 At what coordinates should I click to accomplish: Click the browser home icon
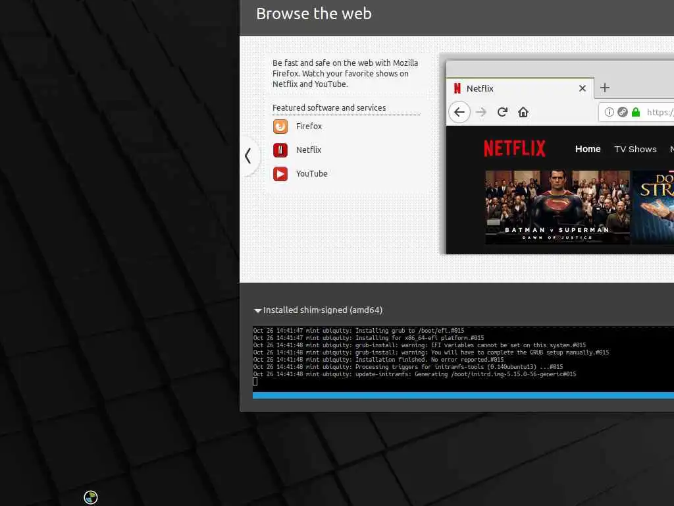point(523,112)
